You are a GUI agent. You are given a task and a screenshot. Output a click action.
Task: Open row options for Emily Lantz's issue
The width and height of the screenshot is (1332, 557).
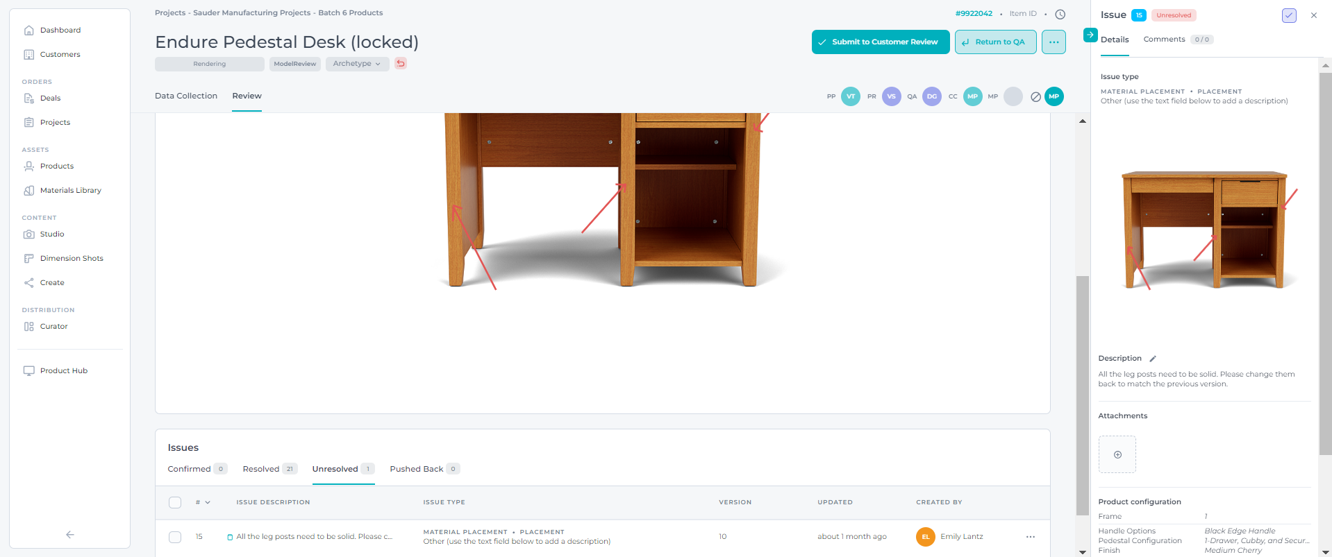[x=1030, y=537]
